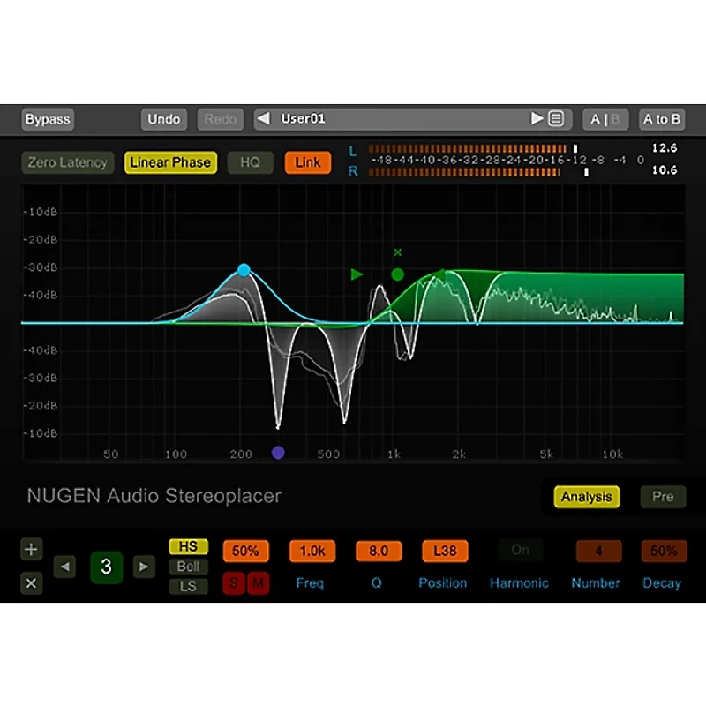Copy settings using the A to B button
Viewport: 706px width, 706px height.
(662, 118)
